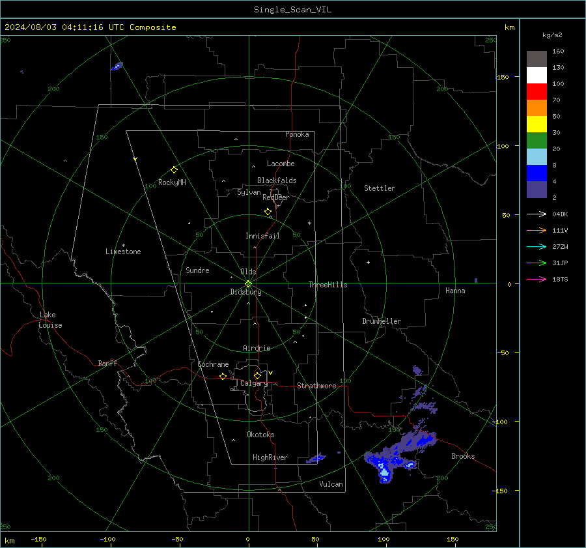The image size is (586, 548).
Task: Click the kg/m2 legend unit label
Action: [552, 35]
